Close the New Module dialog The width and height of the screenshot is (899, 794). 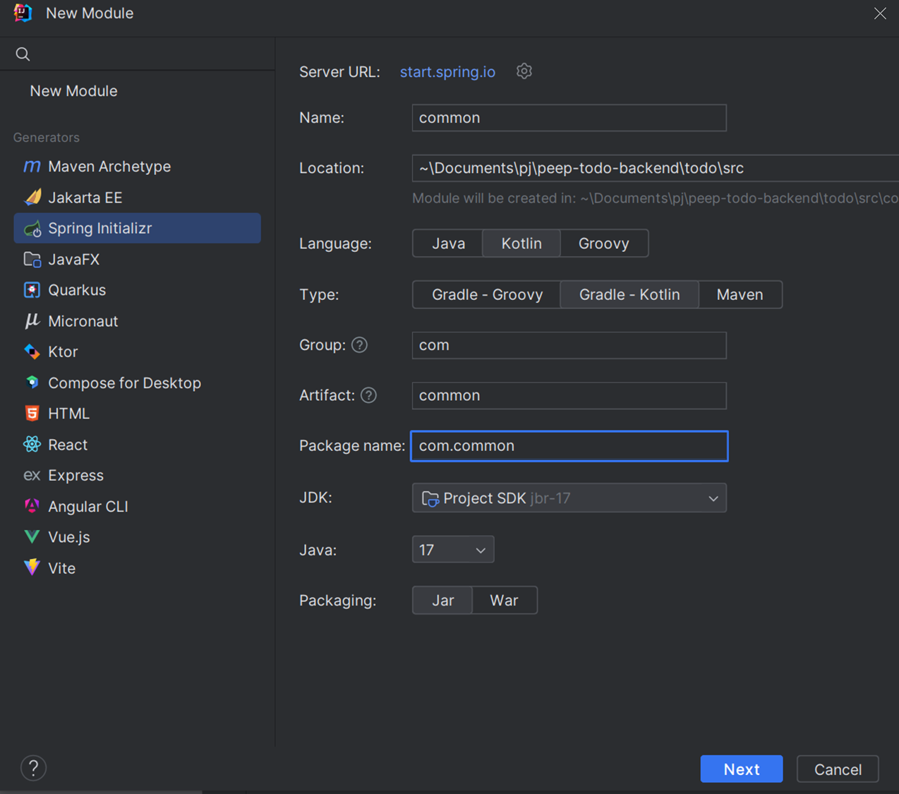(880, 13)
